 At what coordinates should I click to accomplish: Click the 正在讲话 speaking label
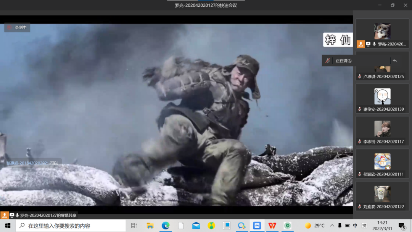[x=344, y=61]
